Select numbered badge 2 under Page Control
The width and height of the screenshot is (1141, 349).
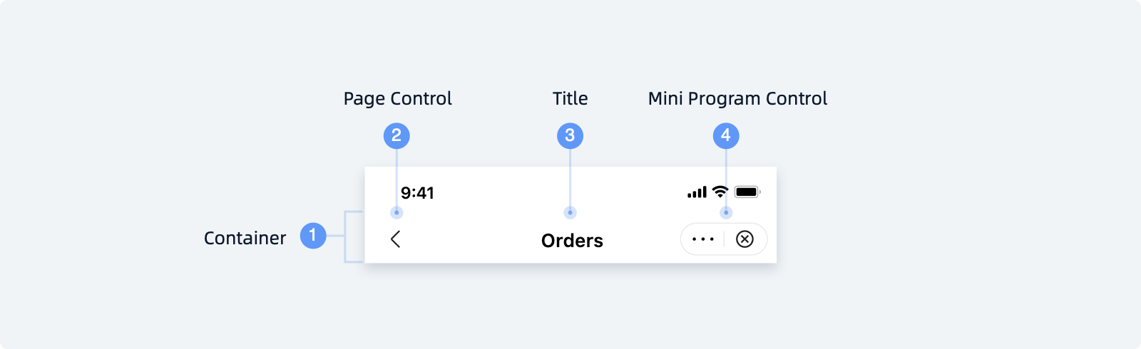pos(396,135)
